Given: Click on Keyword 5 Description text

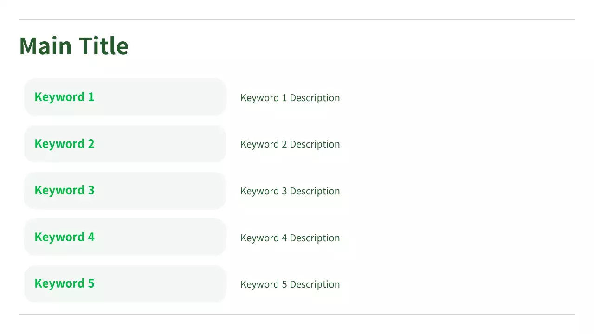Looking at the screenshot, I should (x=290, y=284).
